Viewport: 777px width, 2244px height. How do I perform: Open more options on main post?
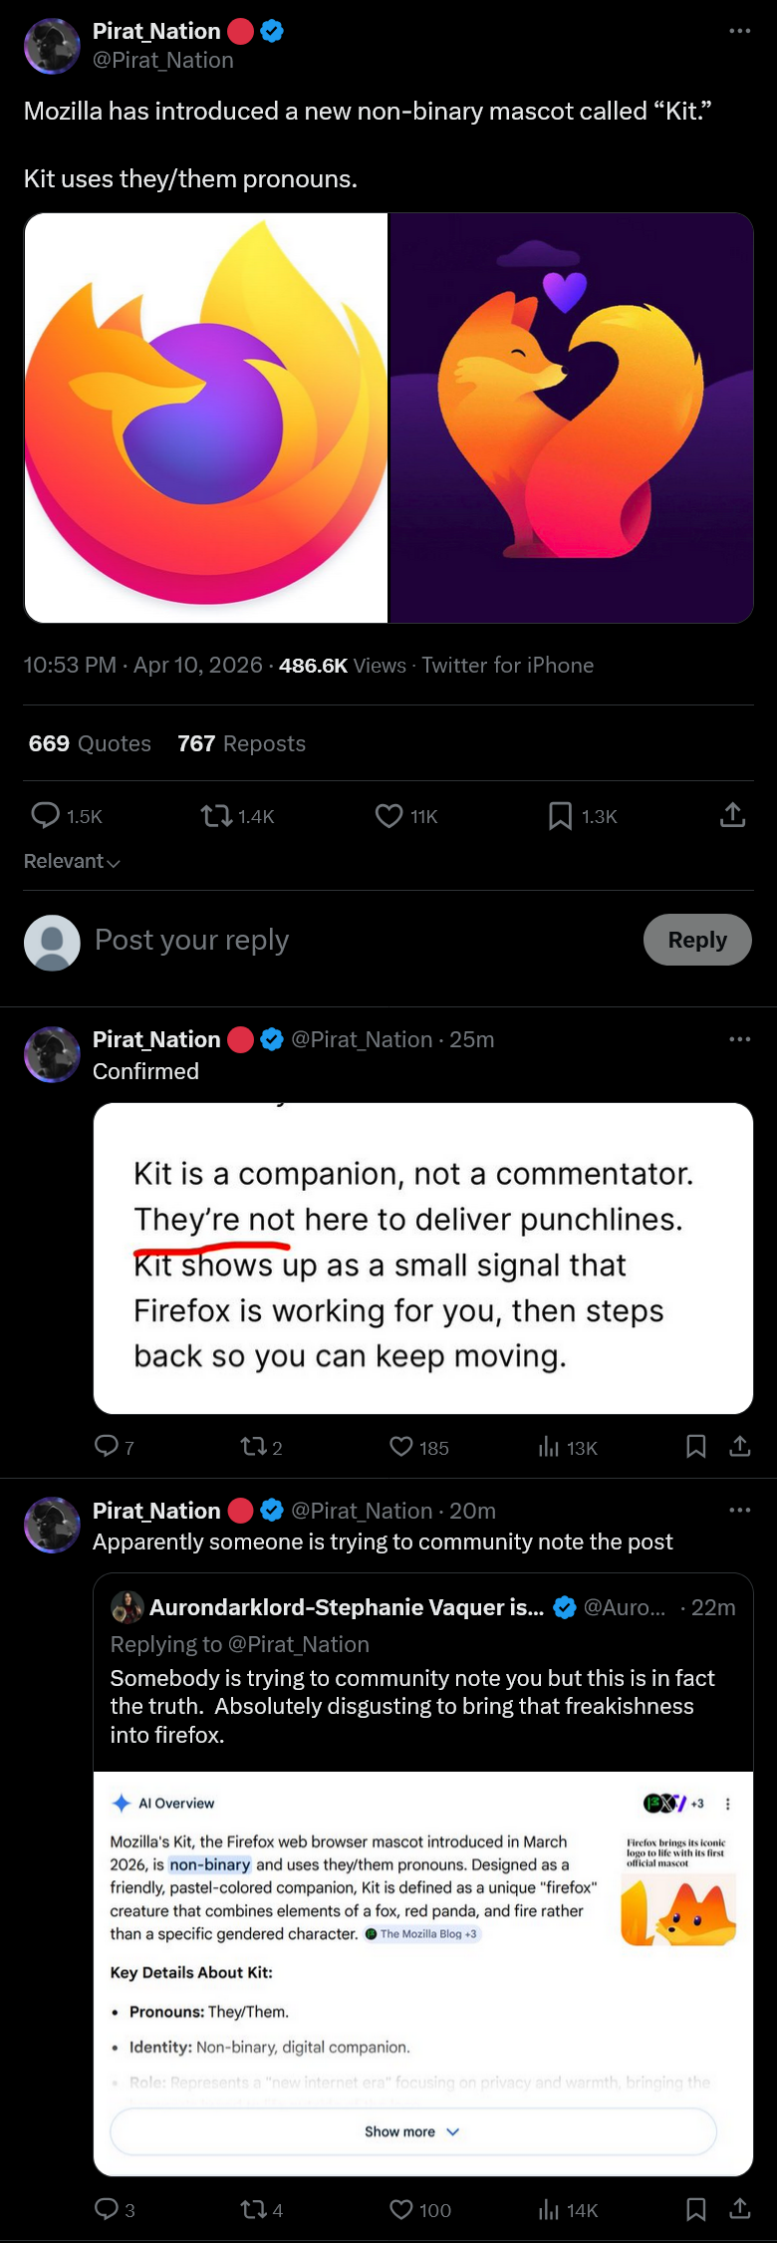pos(739,31)
